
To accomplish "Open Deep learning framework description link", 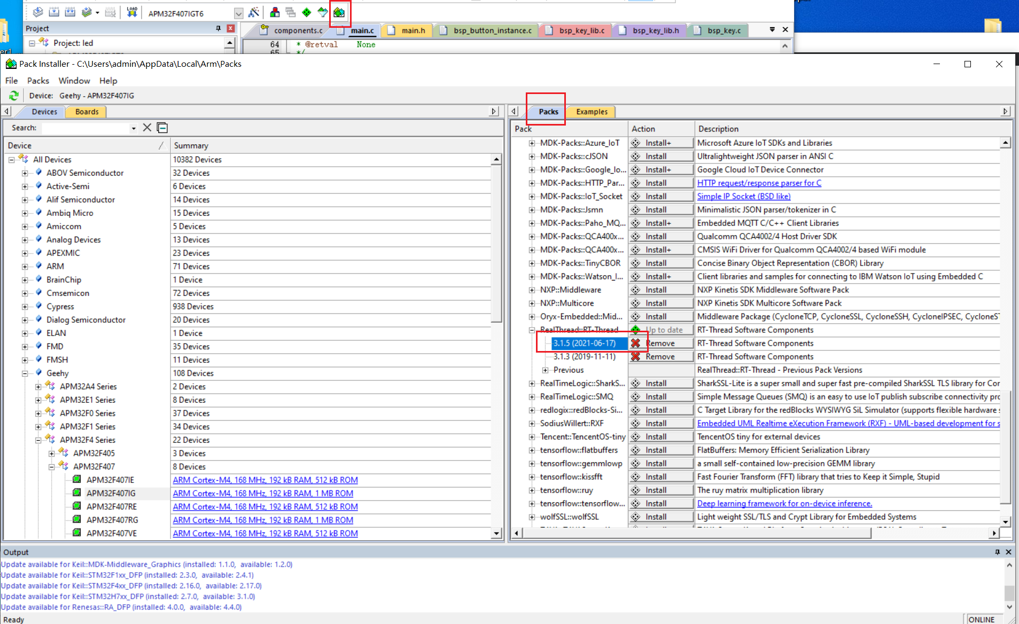I will point(784,504).
